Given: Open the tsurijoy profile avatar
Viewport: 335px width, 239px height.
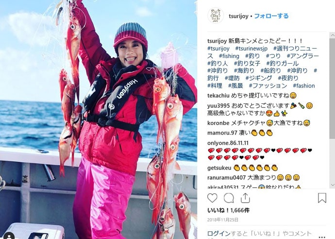Looking at the screenshot, I should (x=216, y=16).
